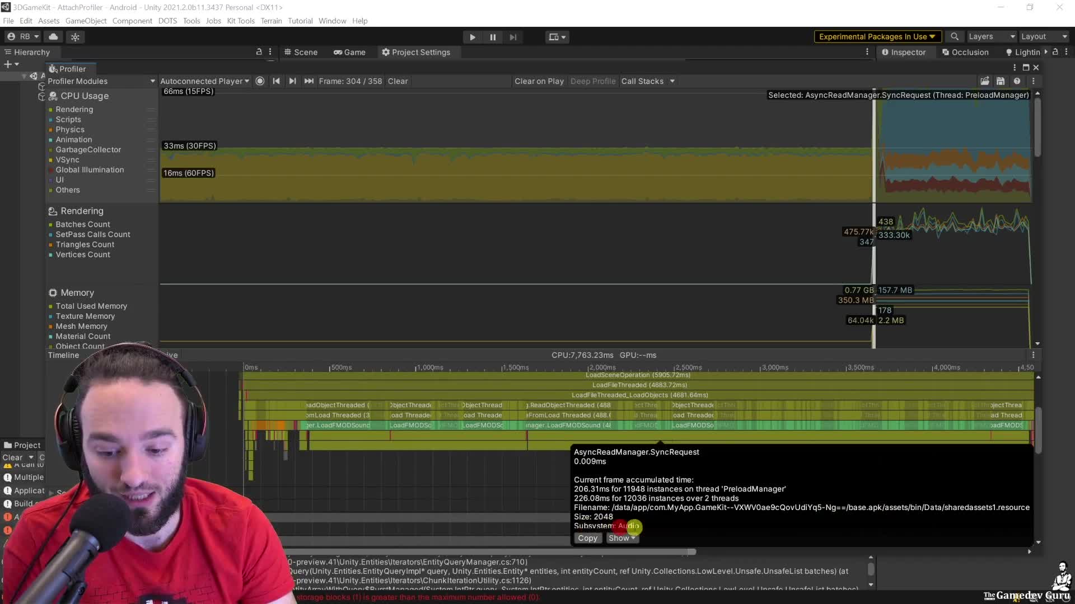This screenshot has width=1075, height=604.
Task: Enable Deep Profile mode
Action: click(592, 81)
